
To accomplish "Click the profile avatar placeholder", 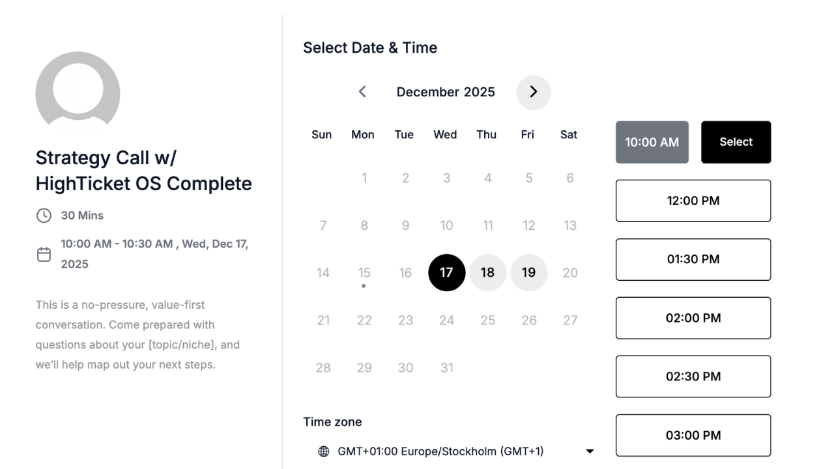I will tap(78, 90).
